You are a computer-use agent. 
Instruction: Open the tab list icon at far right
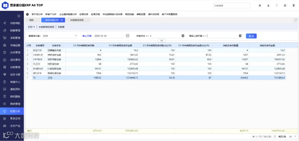pyautogui.click(x=296, y=20)
